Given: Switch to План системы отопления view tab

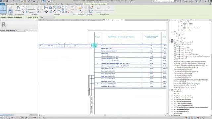Looking at the screenshot, I should (49, 20).
